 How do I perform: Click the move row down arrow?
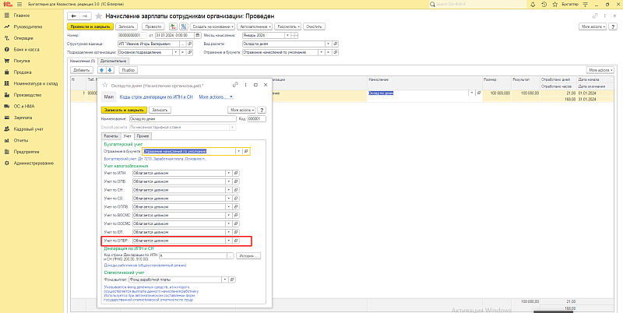[110, 70]
